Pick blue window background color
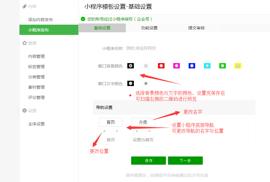Viewport: 270px width, 182px height. [192, 66]
